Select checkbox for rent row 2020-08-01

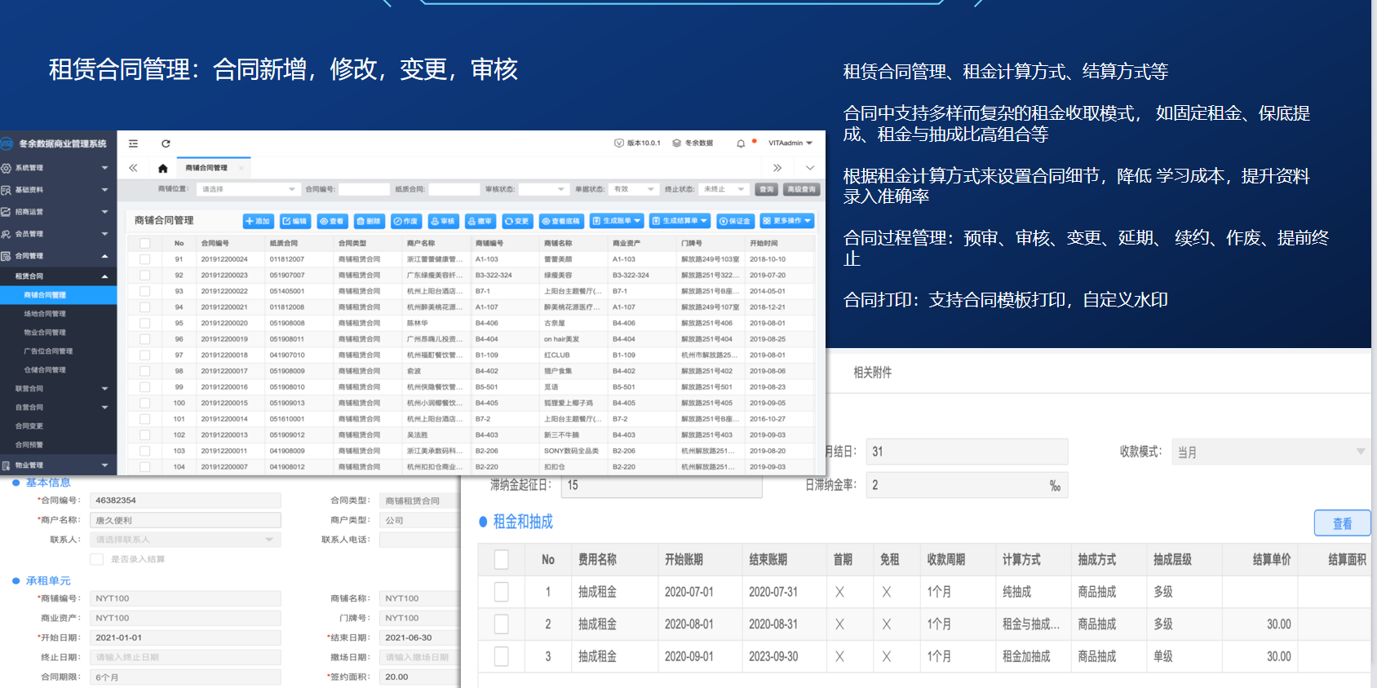coord(502,624)
